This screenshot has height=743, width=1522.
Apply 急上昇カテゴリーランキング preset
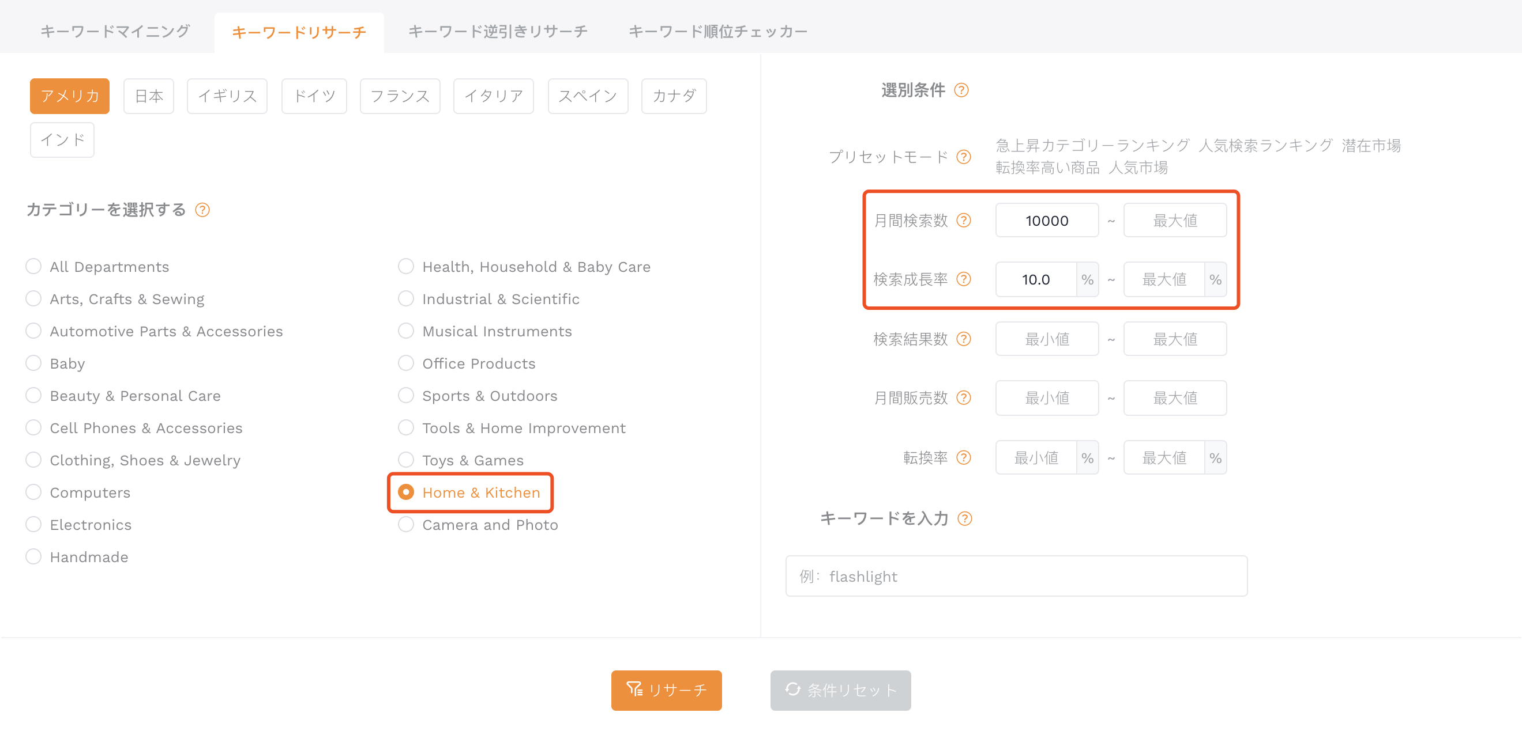pos(1092,146)
